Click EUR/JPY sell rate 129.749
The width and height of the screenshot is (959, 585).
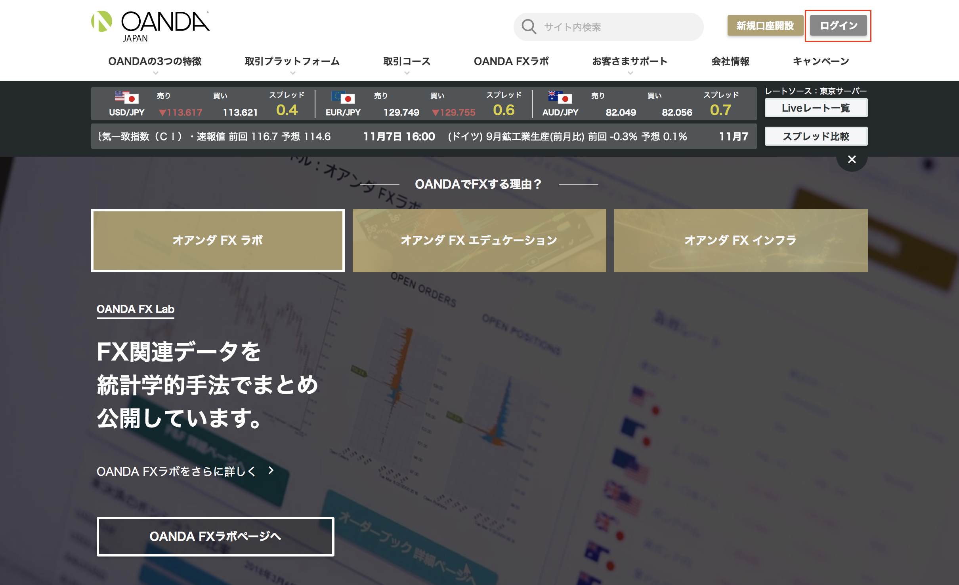[401, 112]
